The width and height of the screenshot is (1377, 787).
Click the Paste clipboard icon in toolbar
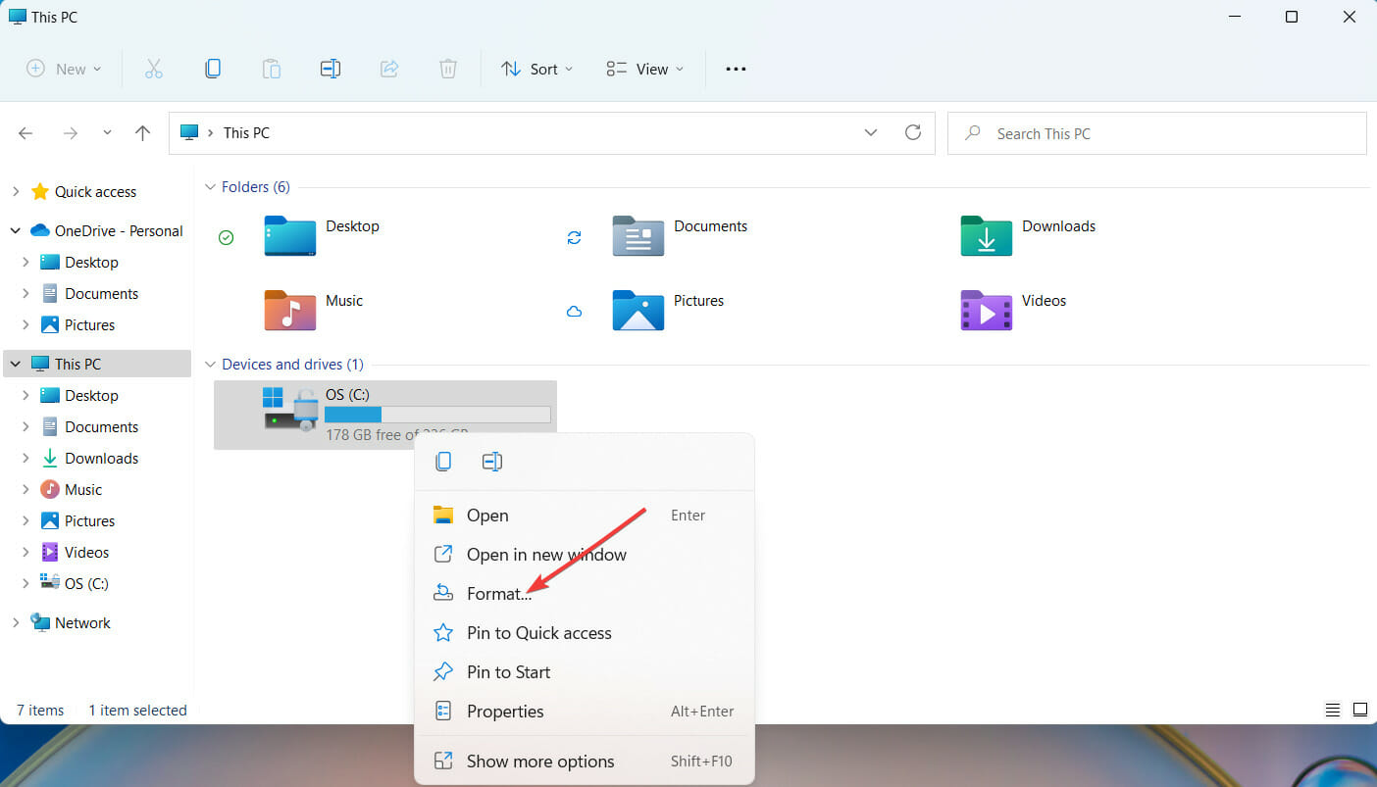pyautogui.click(x=271, y=69)
